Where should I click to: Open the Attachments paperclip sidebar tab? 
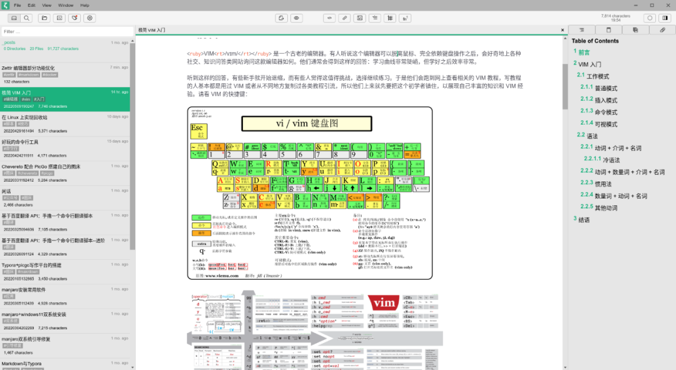tap(662, 30)
